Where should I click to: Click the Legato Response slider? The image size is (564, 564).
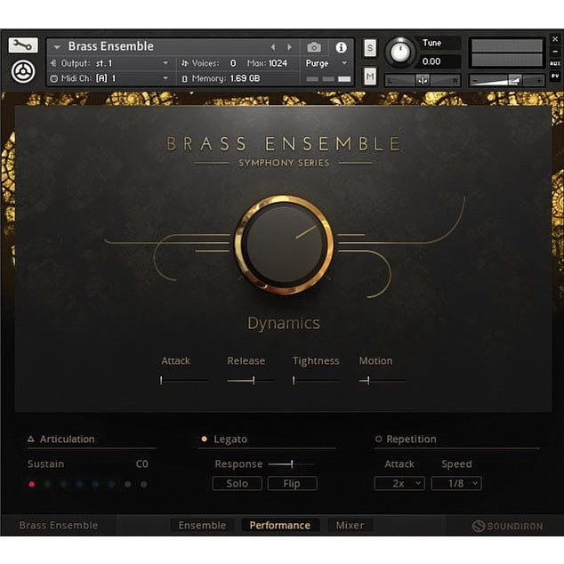coord(292,464)
